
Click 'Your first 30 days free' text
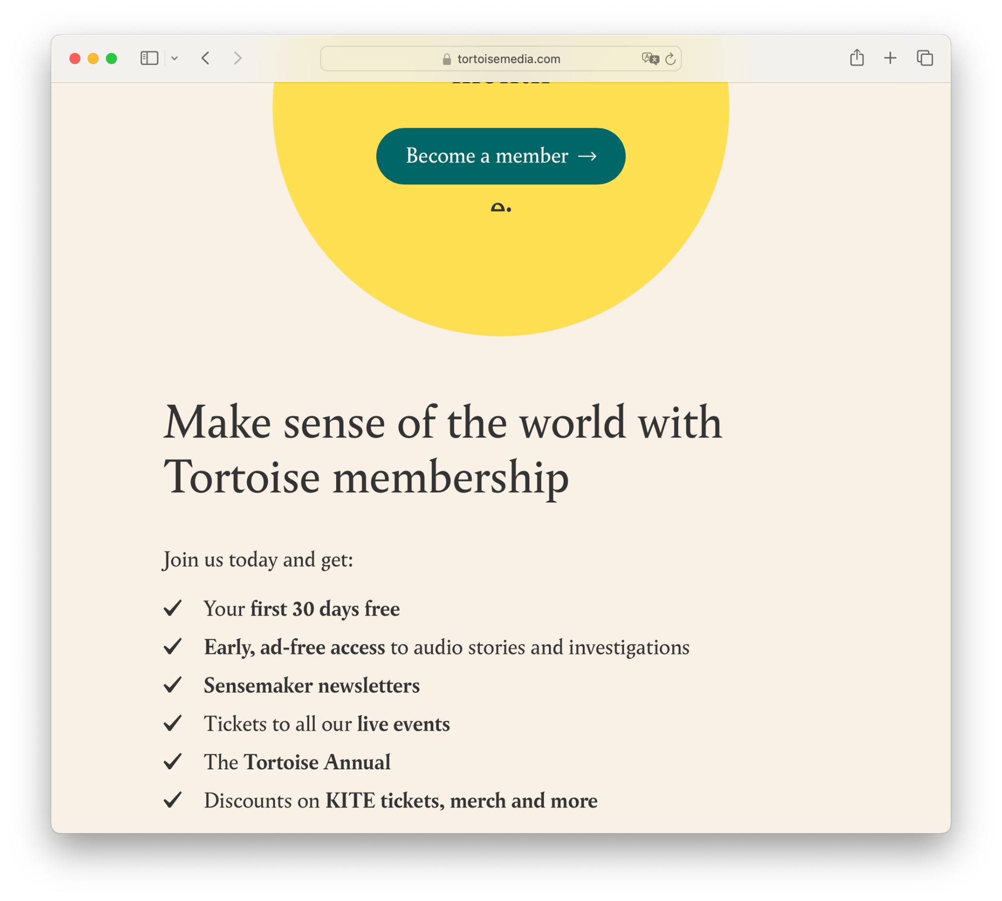click(x=302, y=609)
